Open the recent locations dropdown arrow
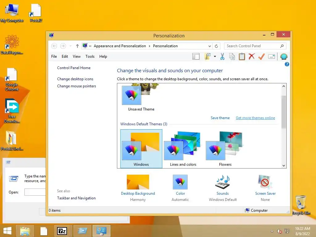This screenshot has width=316, height=237. pos(71,46)
